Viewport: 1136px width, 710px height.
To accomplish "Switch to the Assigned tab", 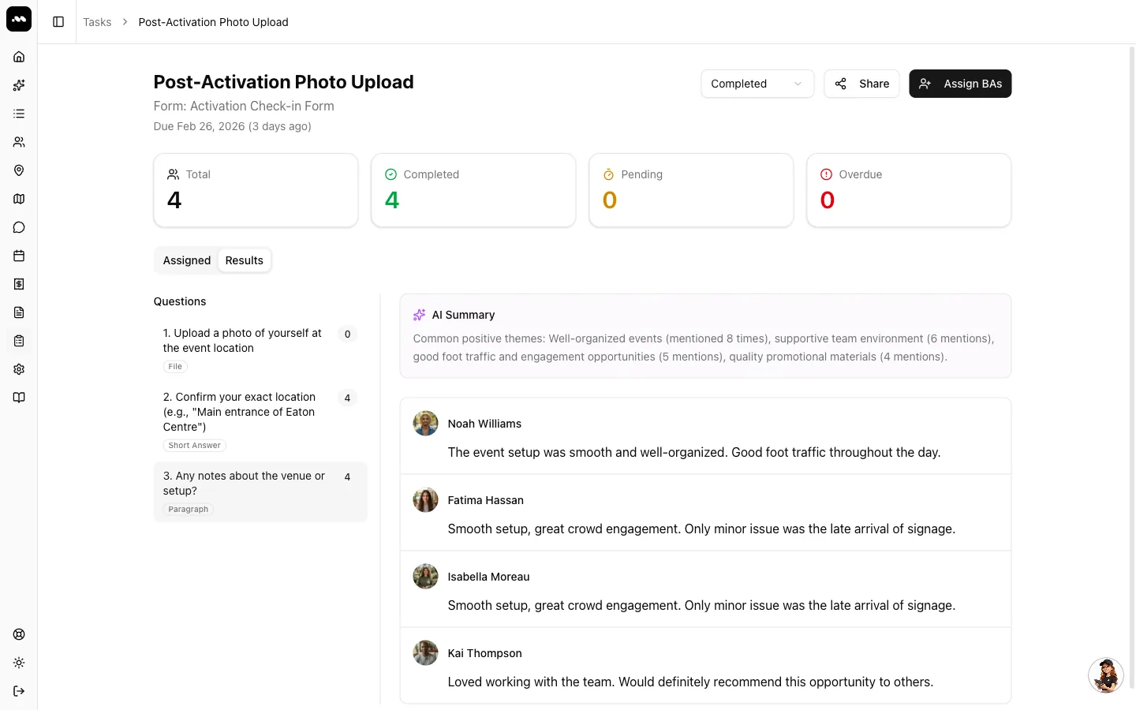I will tap(187, 260).
